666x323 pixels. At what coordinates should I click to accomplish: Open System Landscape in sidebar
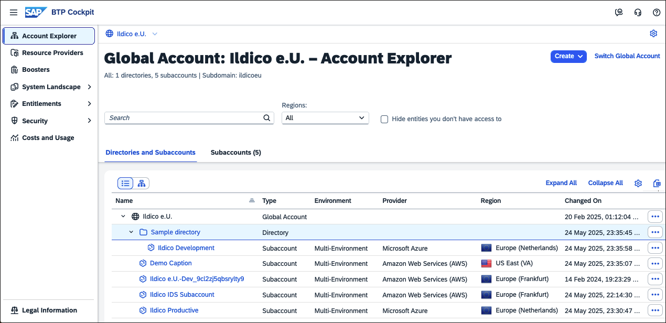point(51,87)
